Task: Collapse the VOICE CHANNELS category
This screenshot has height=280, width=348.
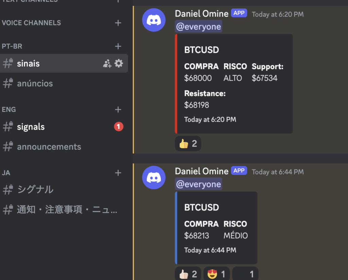Action: tap(31, 23)
